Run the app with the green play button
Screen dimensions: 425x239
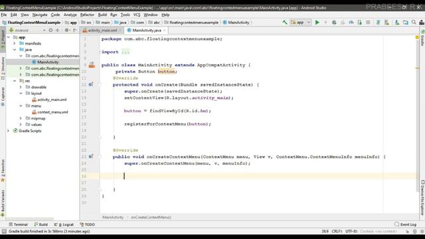pyautogui.click(x=317, y=23)
